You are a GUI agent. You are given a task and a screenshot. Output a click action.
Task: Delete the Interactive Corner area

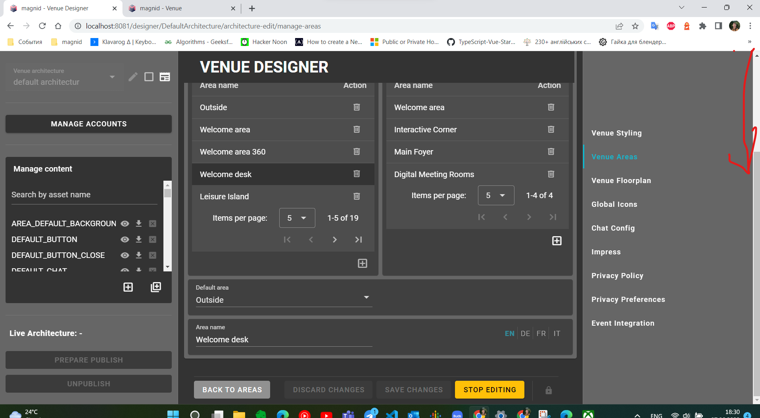click(551, 129)
